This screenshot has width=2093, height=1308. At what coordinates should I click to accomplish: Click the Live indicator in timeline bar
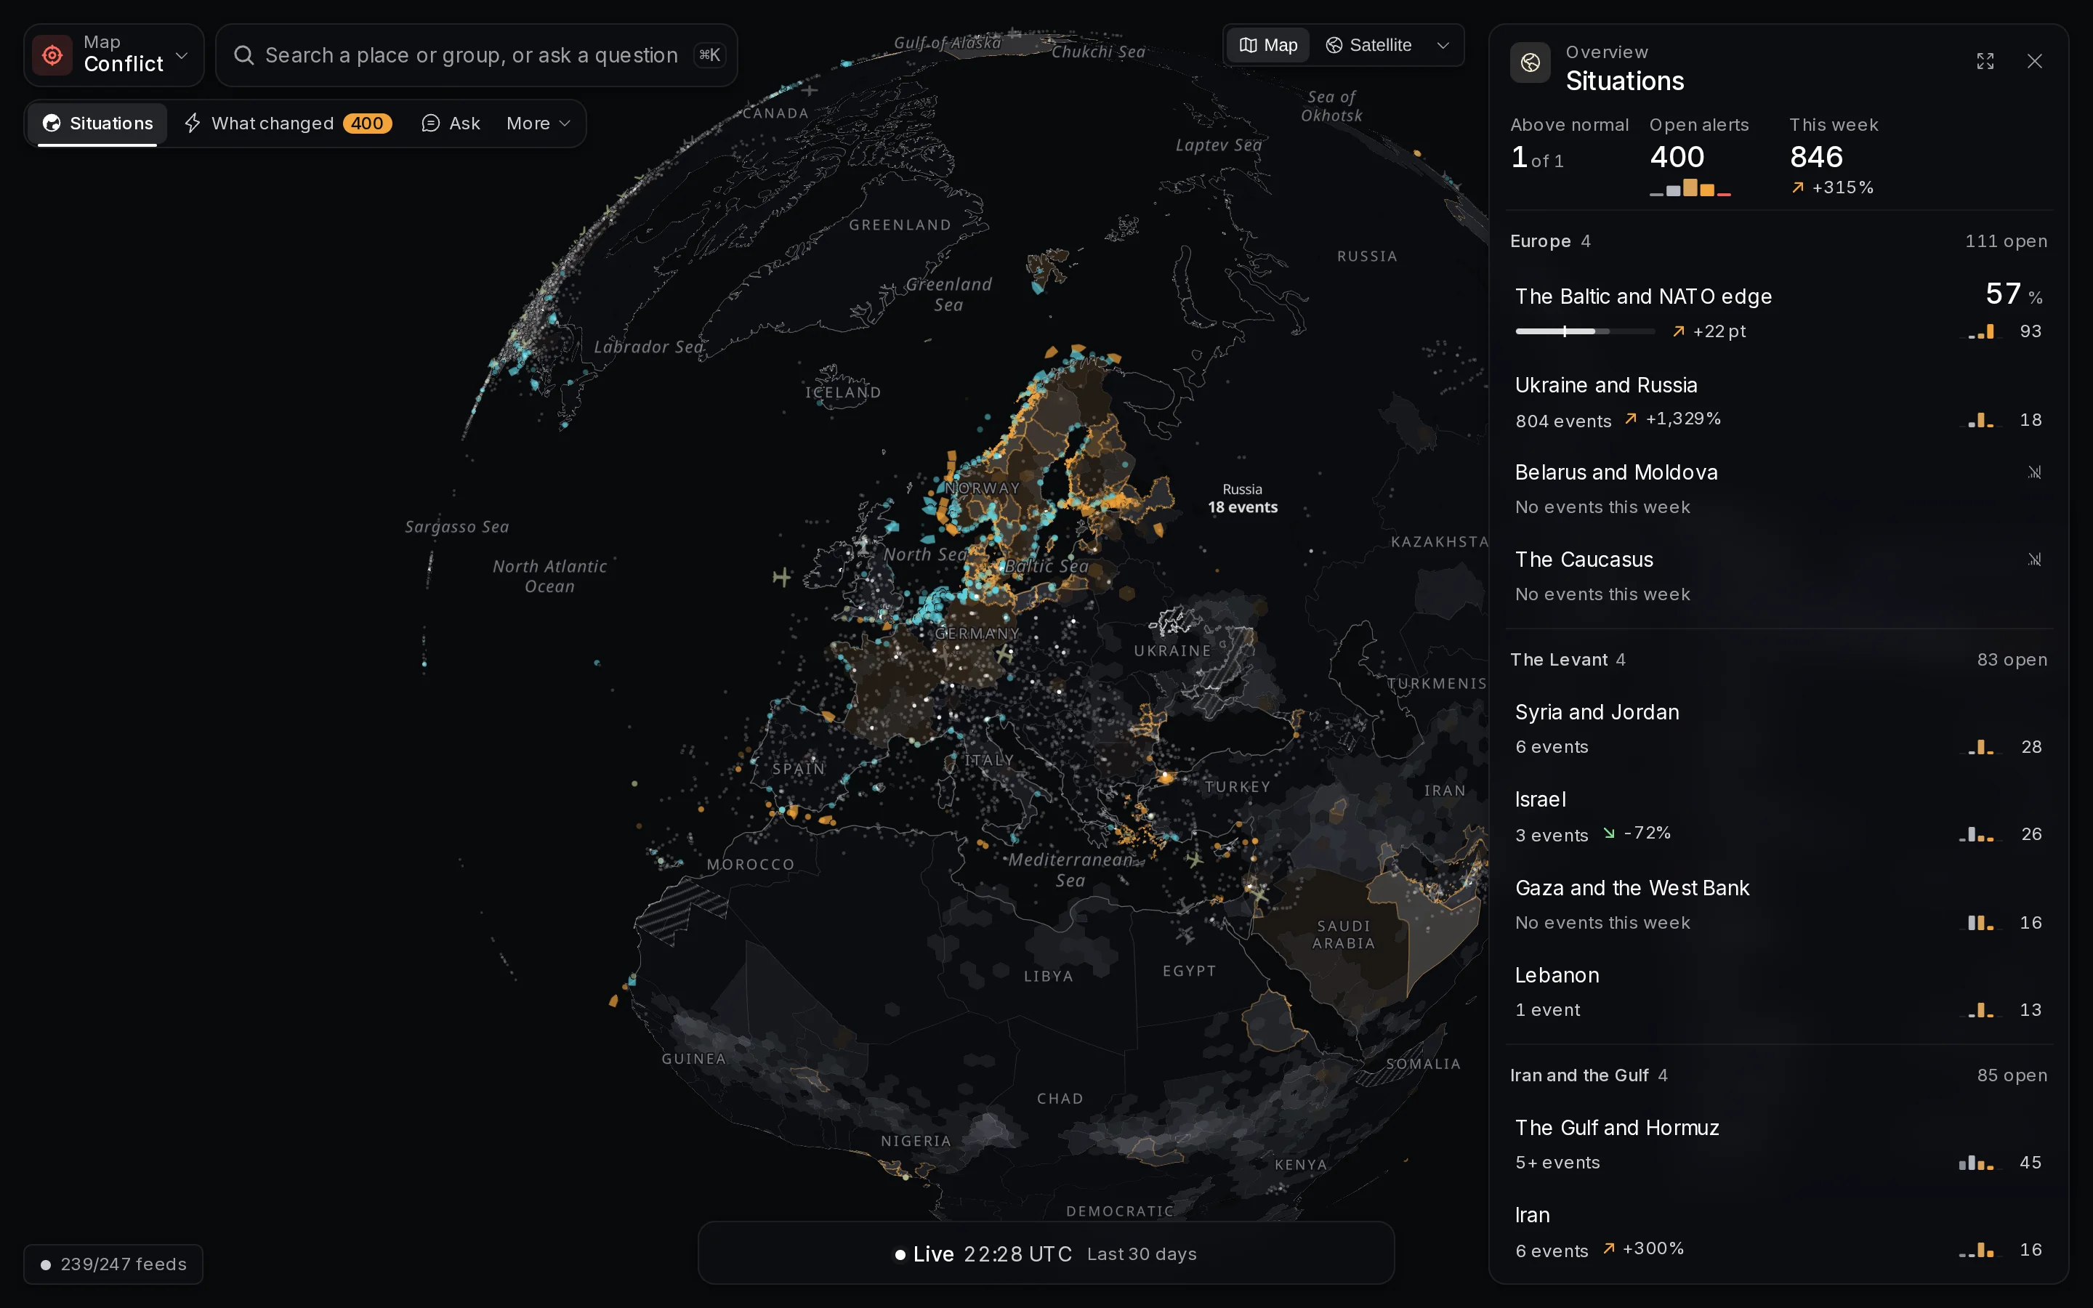[924, 1254]
